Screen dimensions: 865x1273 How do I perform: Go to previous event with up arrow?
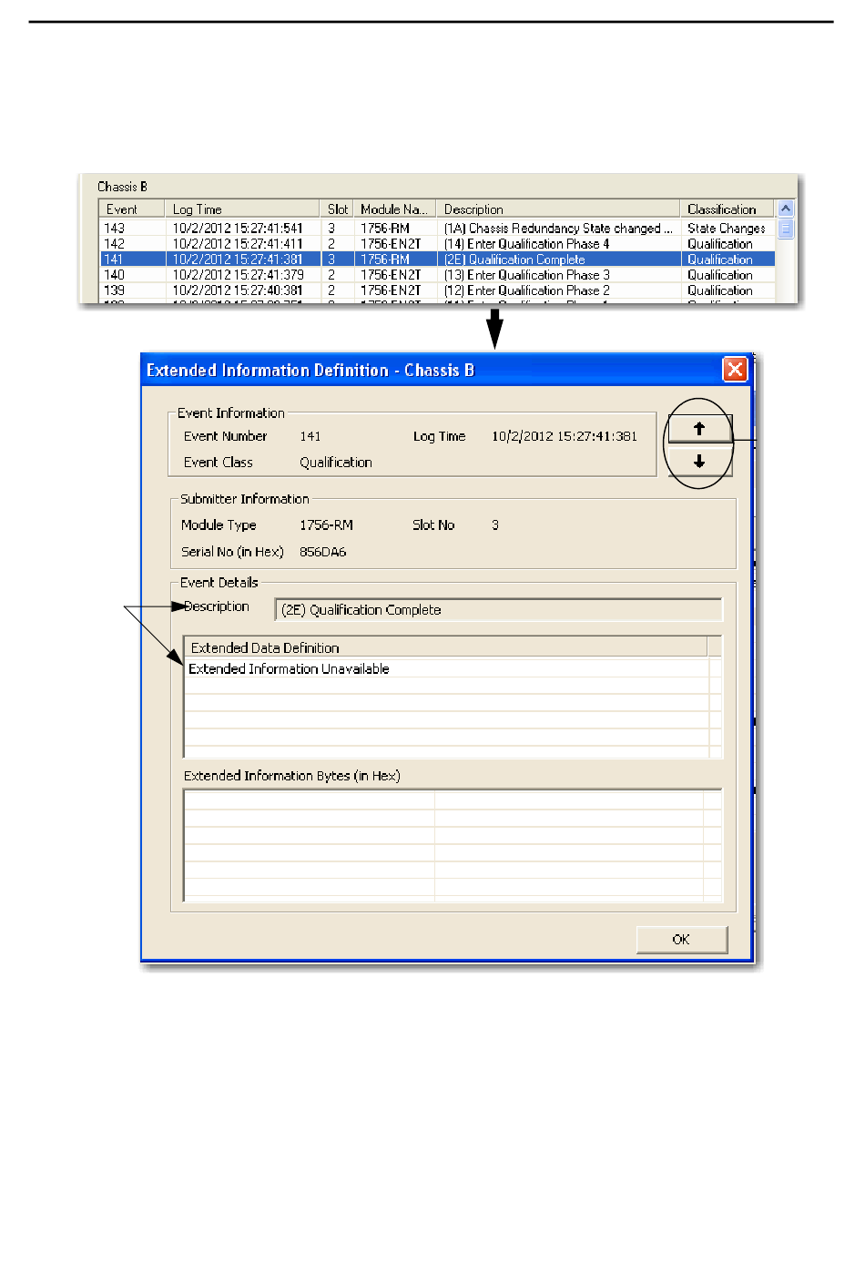(699, 428)
